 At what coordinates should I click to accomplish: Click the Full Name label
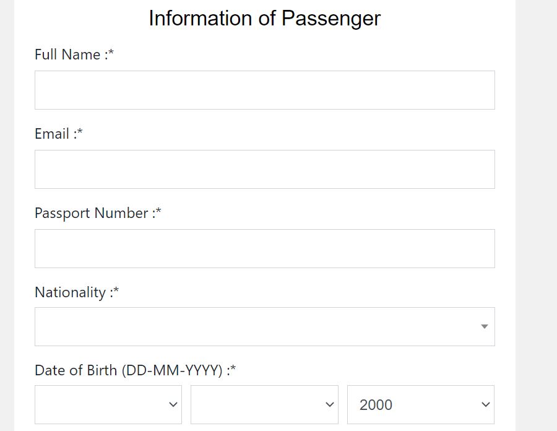click(74, 54)
